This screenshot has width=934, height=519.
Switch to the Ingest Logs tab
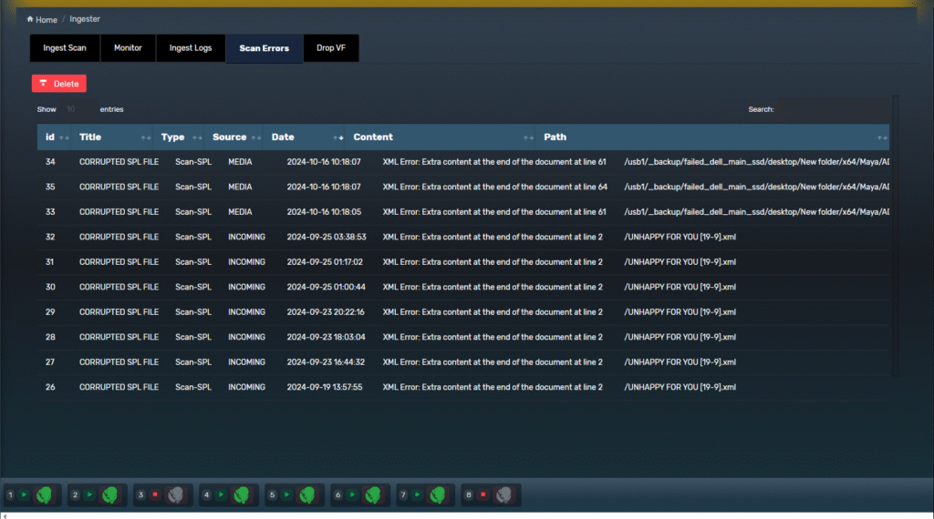coord(190,48)
